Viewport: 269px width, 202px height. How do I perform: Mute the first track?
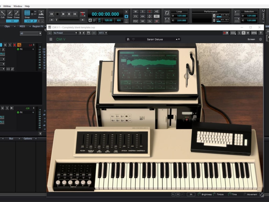5,45
